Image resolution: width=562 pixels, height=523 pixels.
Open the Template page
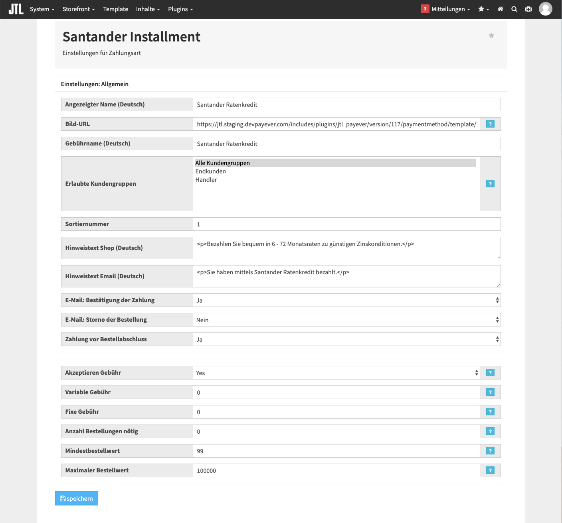click(116, 9)
